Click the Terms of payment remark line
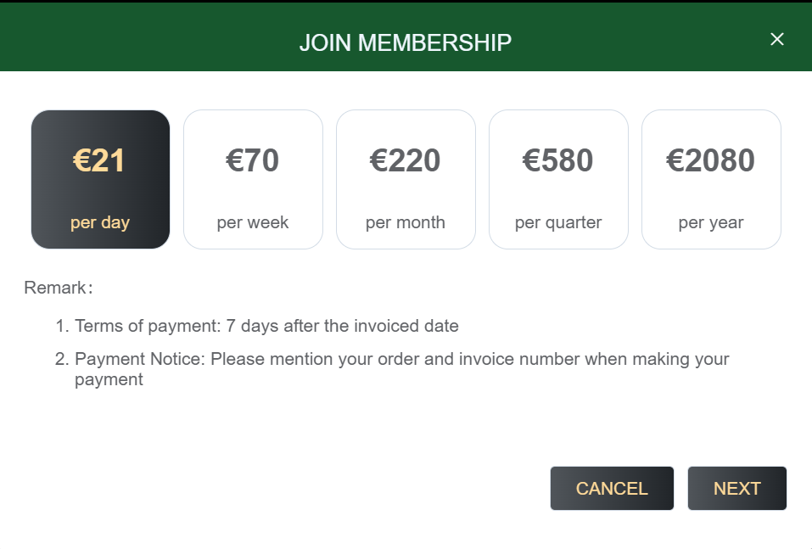Viewport: 812px width, 549px height. (266, 326)
